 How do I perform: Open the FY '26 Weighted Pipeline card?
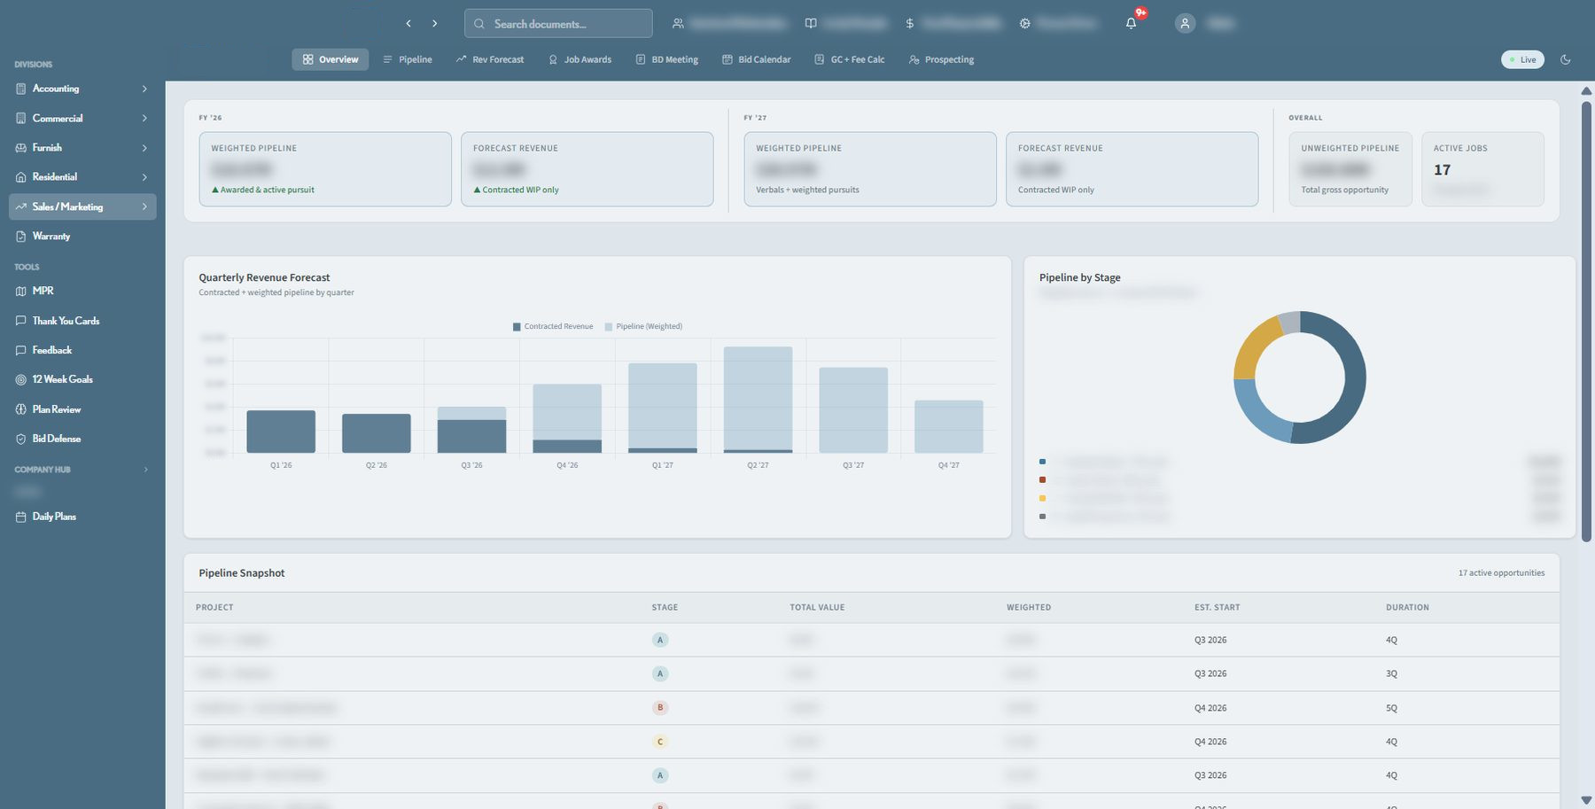click(x=325, y=169)
